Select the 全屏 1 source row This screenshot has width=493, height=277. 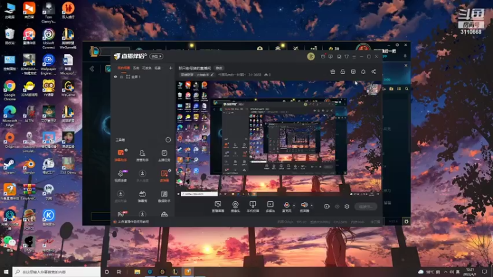tap(143, 76)
